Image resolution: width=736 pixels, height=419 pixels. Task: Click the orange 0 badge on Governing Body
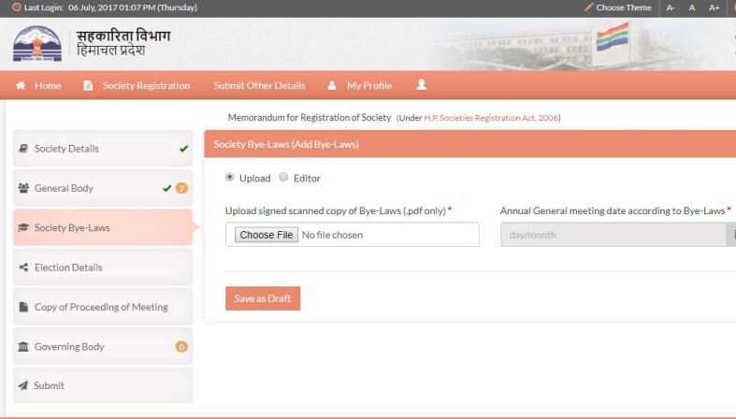(x=181, y=347)
